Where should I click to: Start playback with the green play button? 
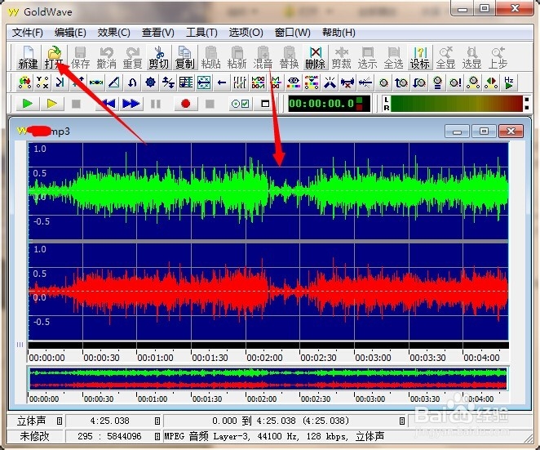coord(27,104)
